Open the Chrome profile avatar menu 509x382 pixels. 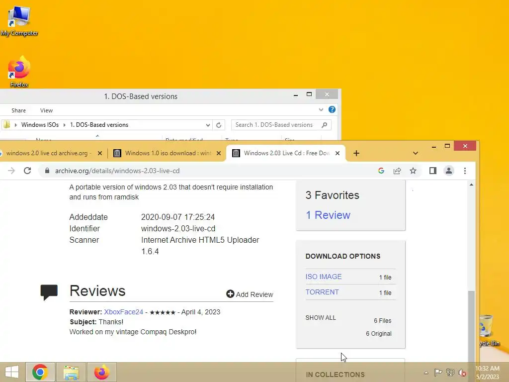click(x=449, y=171)
